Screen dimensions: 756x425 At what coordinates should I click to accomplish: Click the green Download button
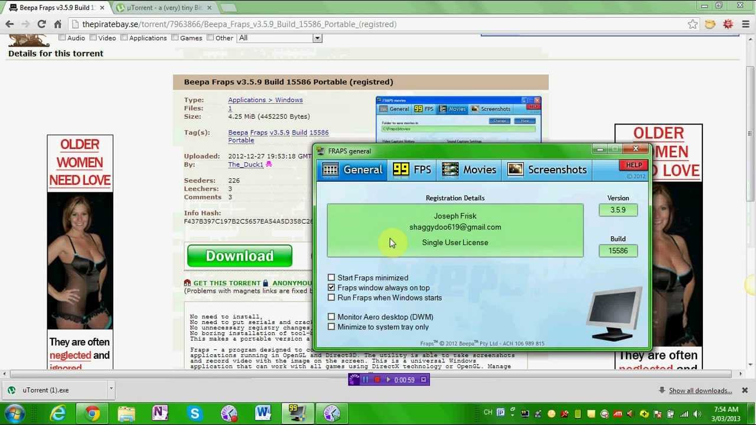[240, 256]
